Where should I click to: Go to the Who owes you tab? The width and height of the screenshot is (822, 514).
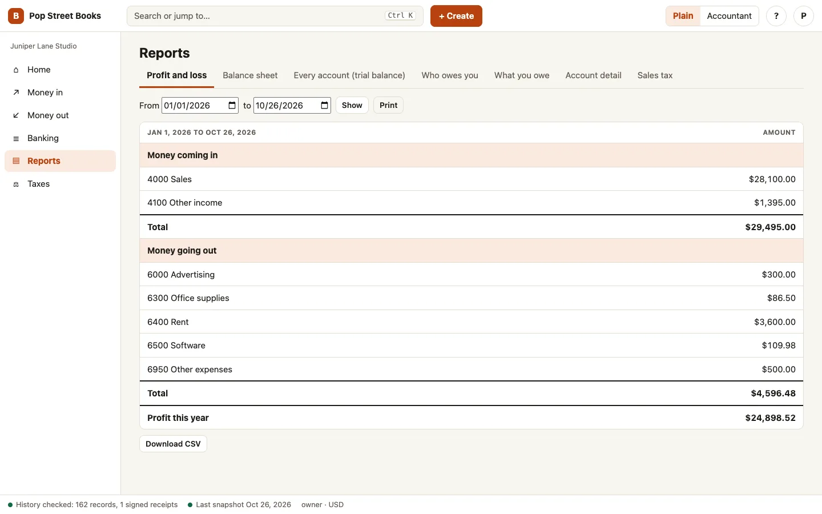pyautogui.click(x=450, y=75)
